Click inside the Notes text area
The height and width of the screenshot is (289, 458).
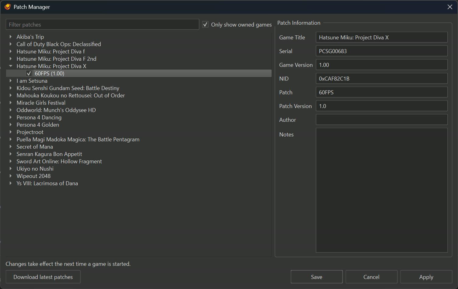pos(382,190)
